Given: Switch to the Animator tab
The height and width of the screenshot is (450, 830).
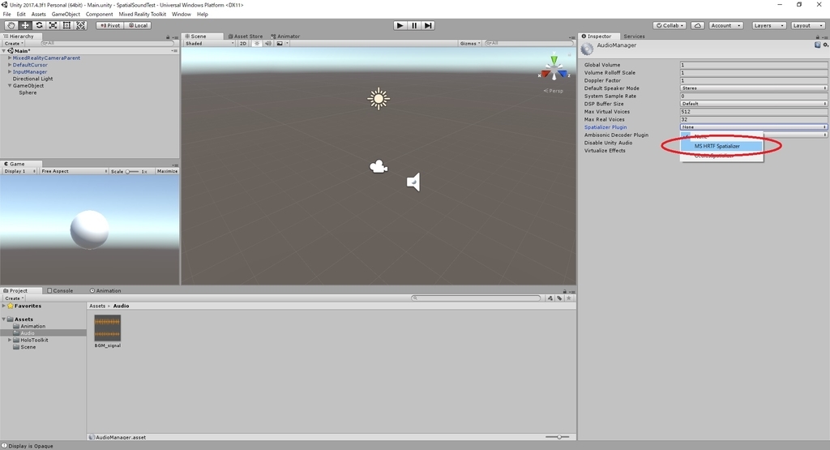Looking at the screenshot, I should 285,36.
